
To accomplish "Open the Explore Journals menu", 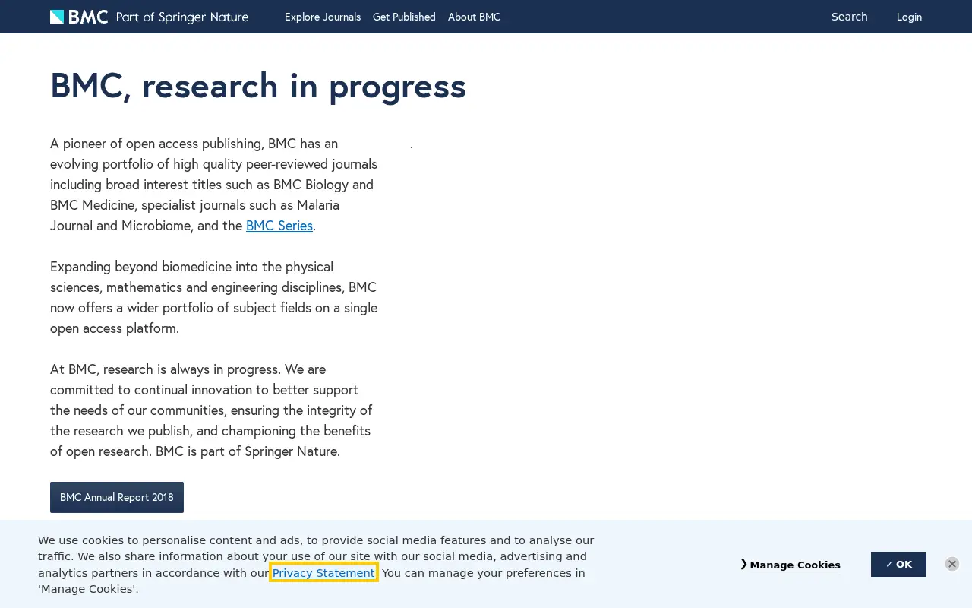I will point(323,17).
